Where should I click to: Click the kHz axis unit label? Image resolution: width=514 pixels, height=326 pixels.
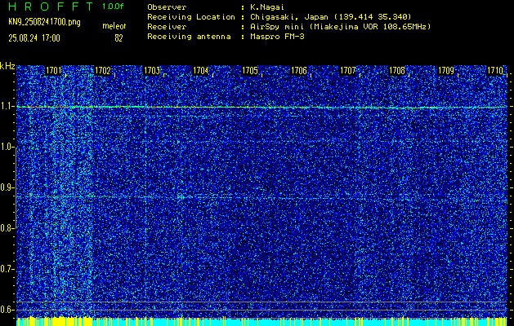point(7,66)
